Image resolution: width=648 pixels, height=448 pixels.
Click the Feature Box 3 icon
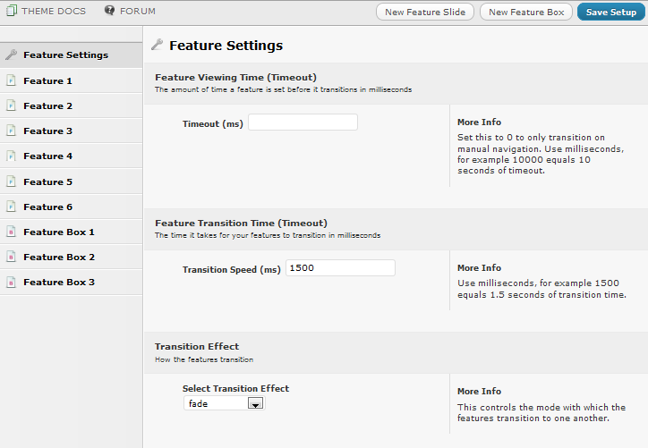pos(11,282)
